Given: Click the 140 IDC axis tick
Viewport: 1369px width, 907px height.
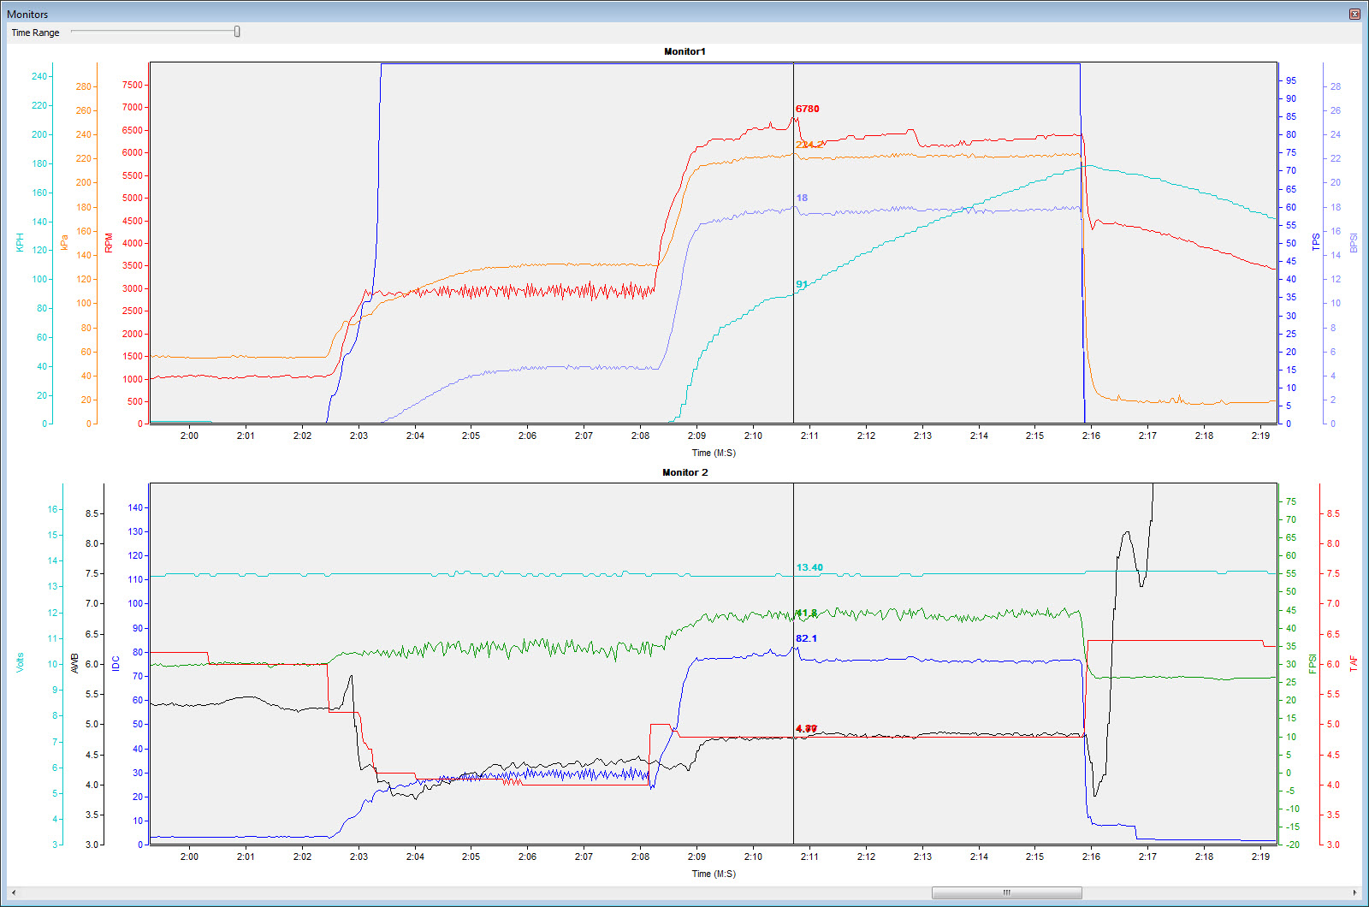Looking at the screenshot, I should click(x=135, y=507).
